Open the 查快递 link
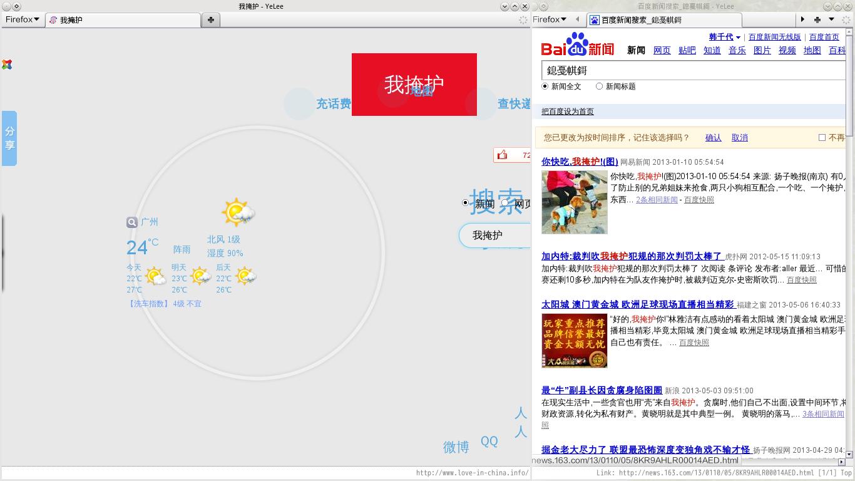The width and height of the screenshot is (855, 481). (x=514, y=104)
